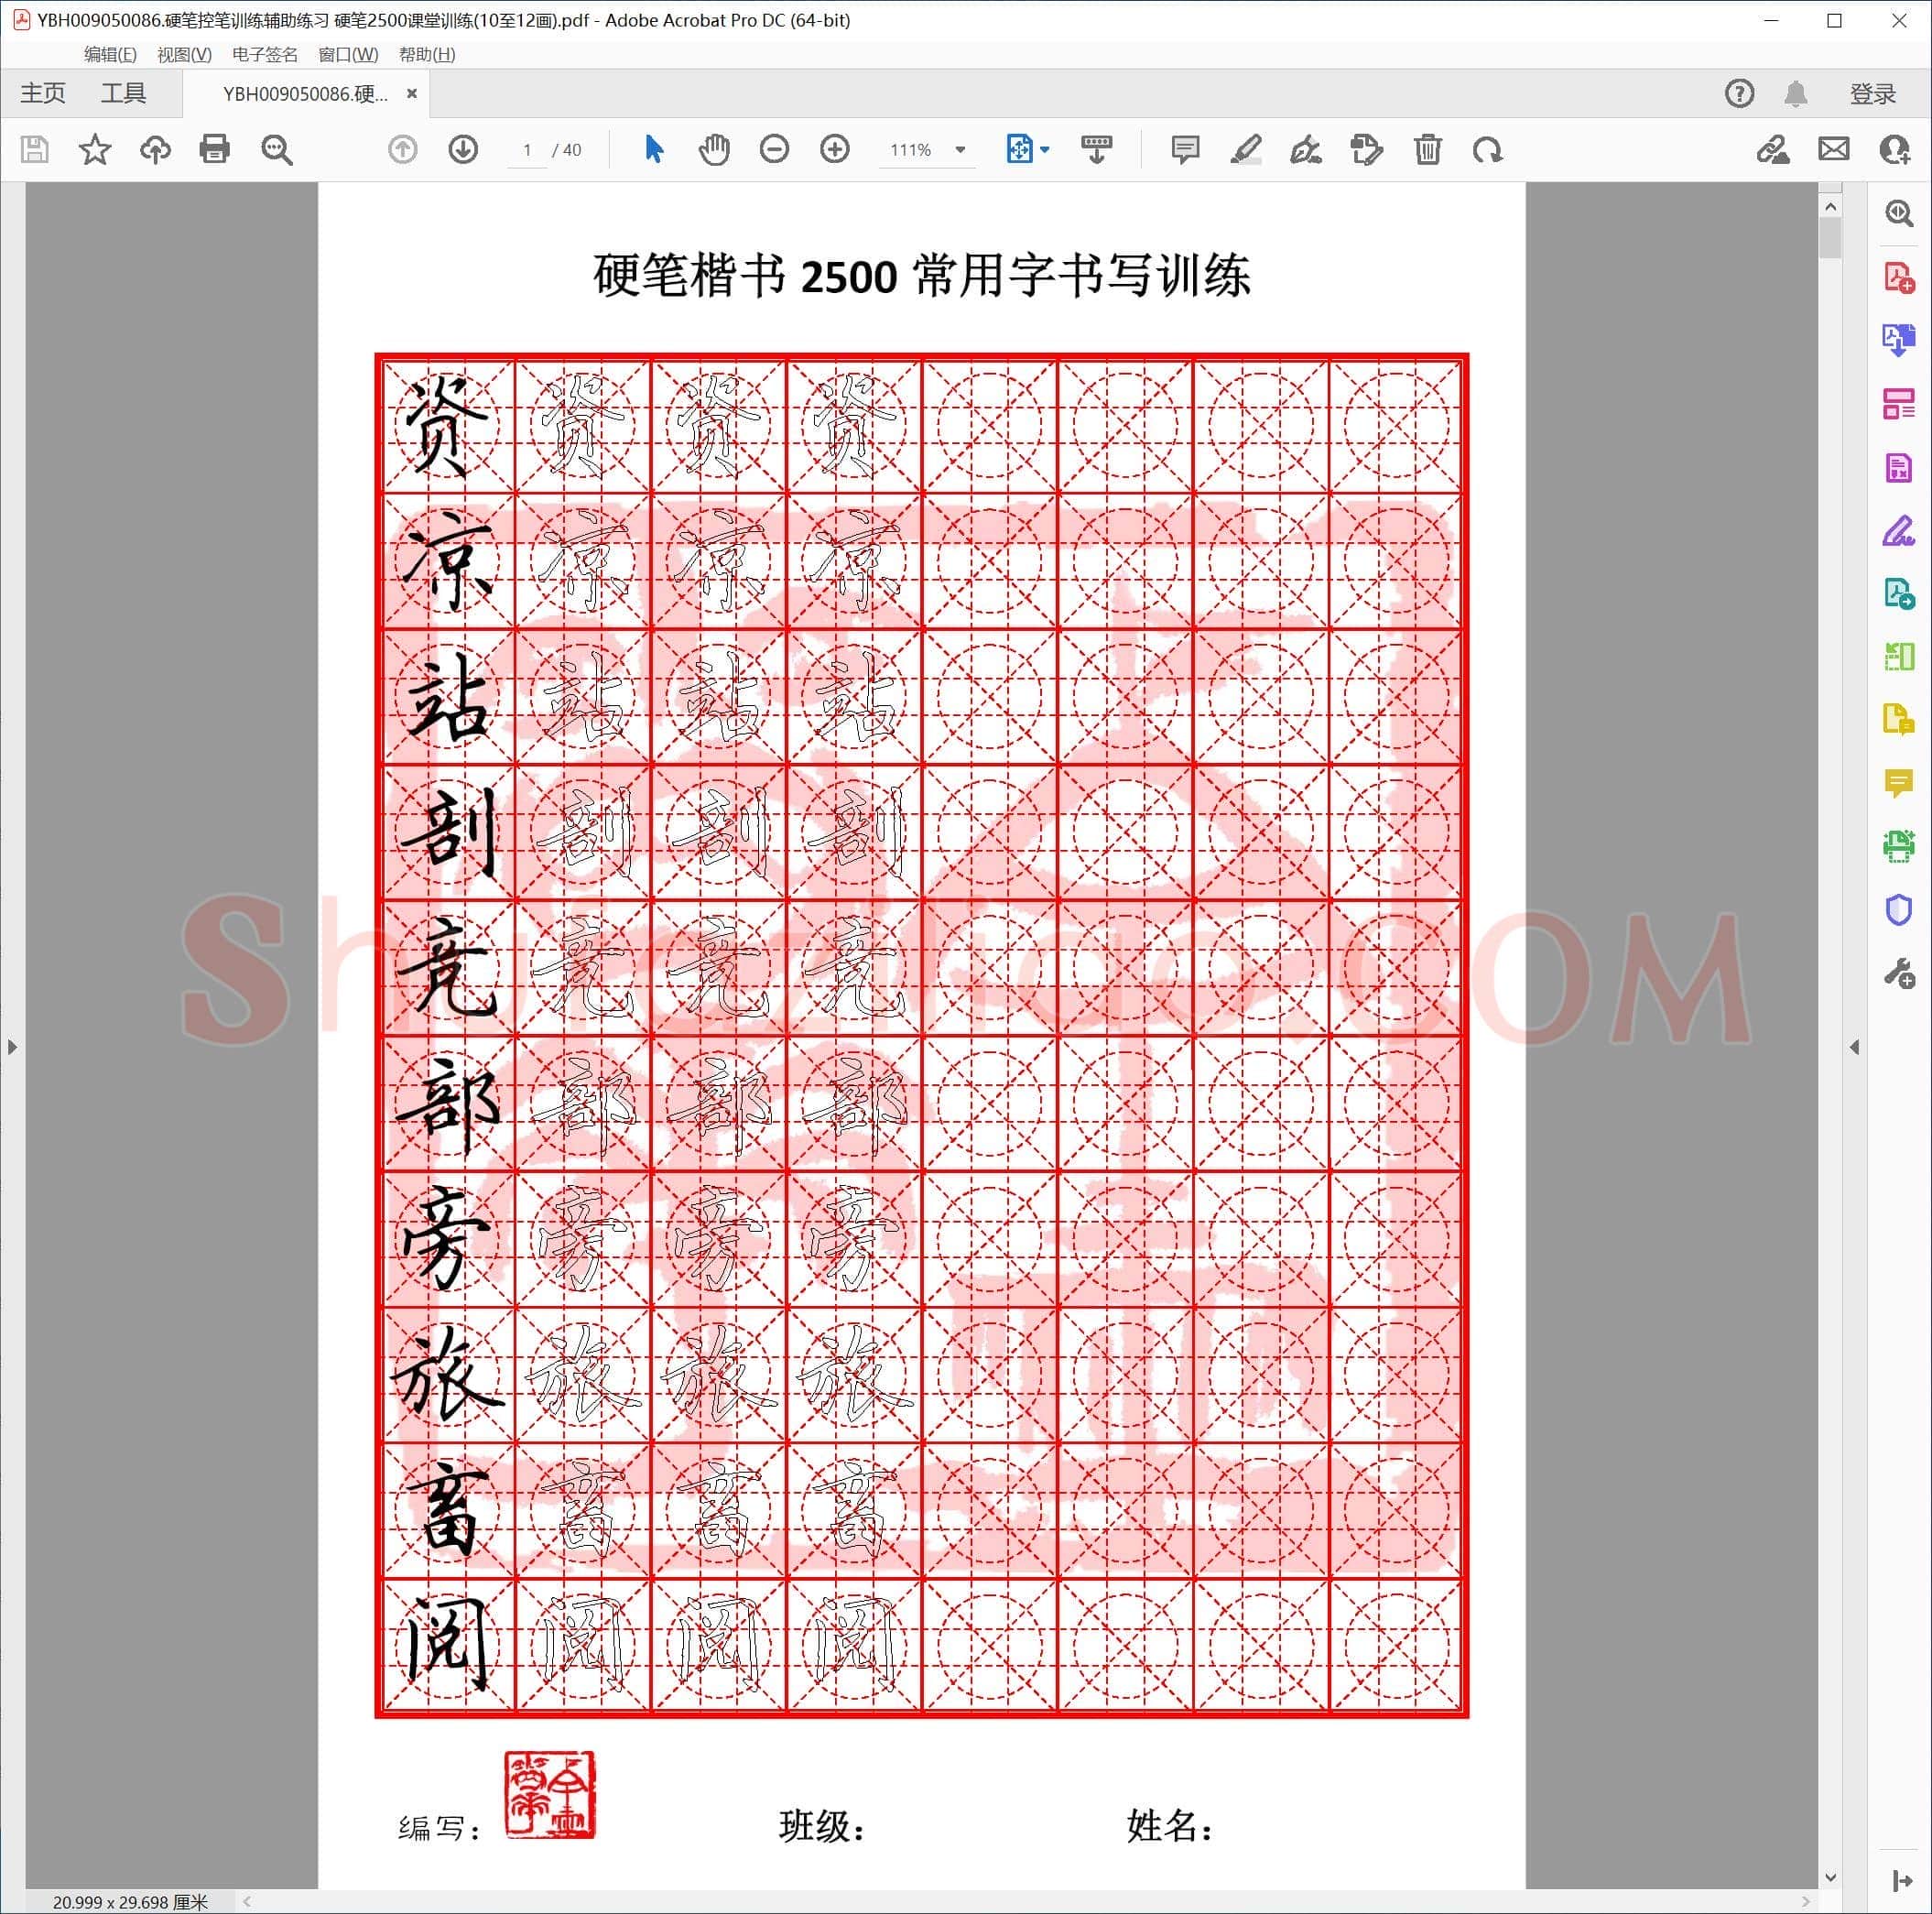Click the 111% zoom value field

pos(911,150)
